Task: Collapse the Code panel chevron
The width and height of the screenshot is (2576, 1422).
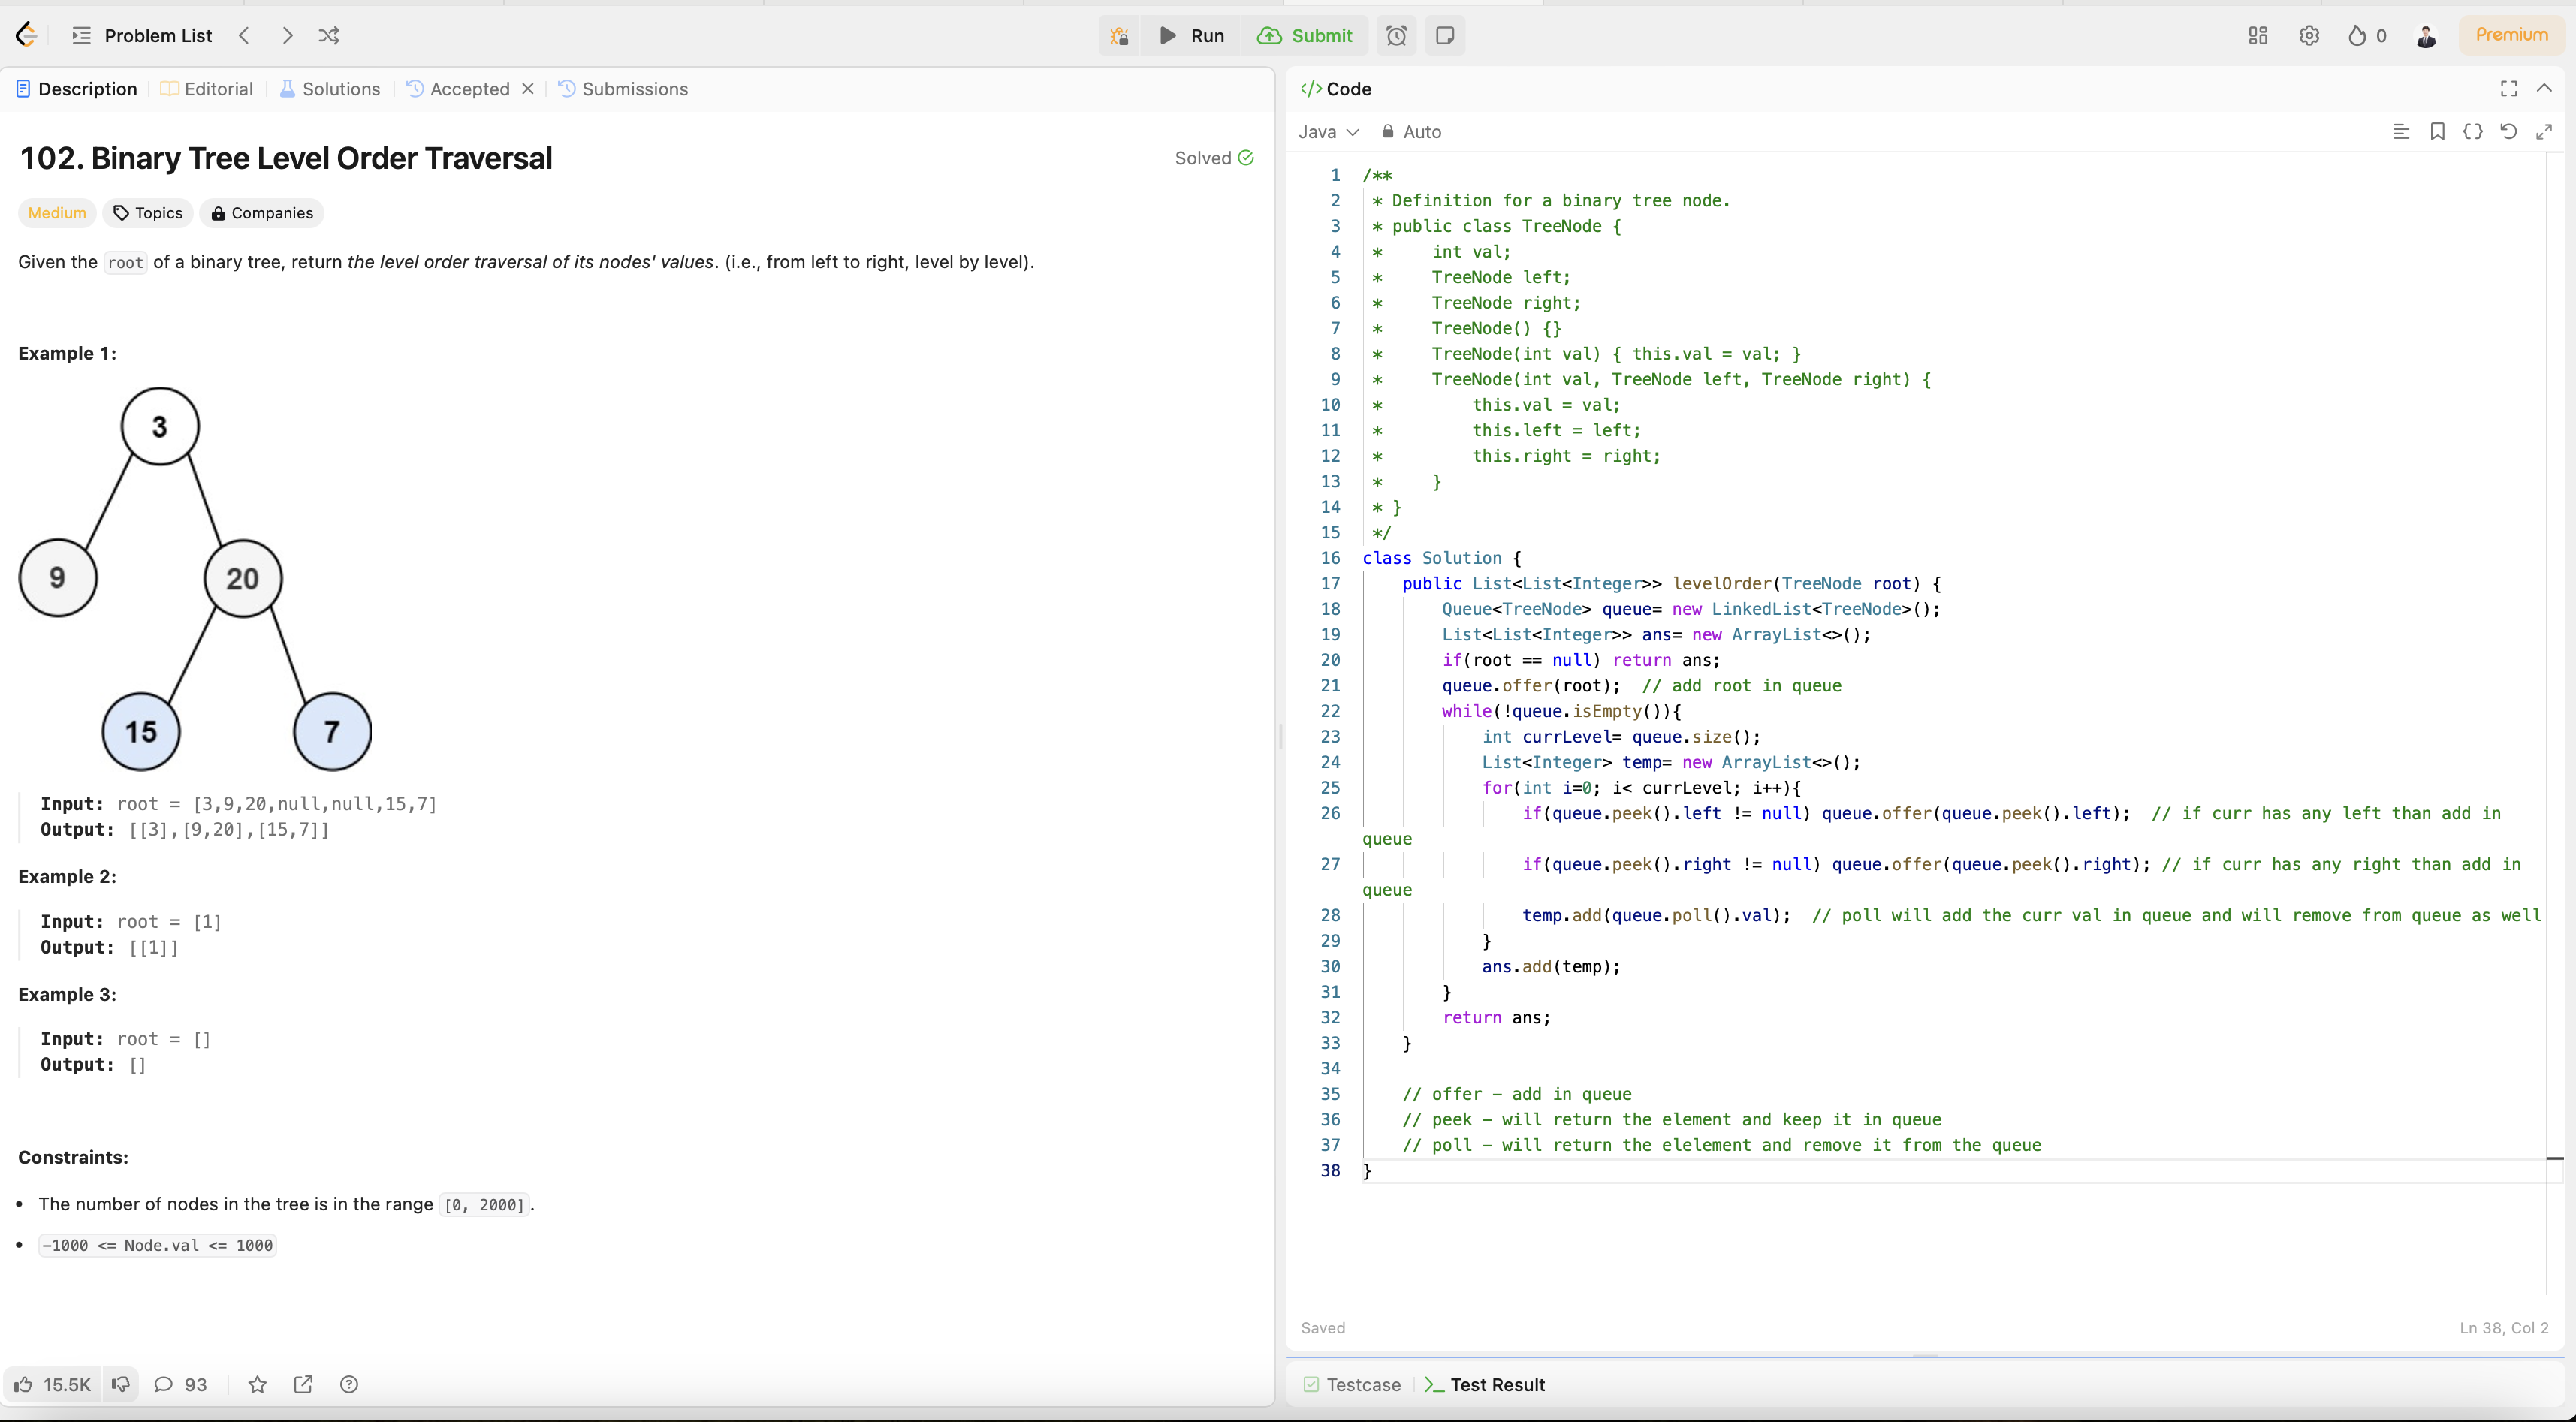Action: click(x=2544, y=89)
